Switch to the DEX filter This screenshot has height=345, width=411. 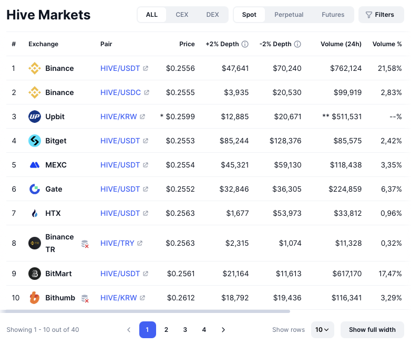coord(212,15)
